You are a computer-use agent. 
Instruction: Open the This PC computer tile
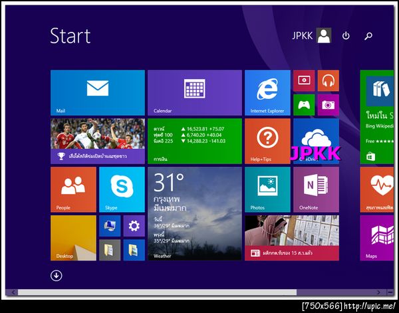(x=110, y=226)
